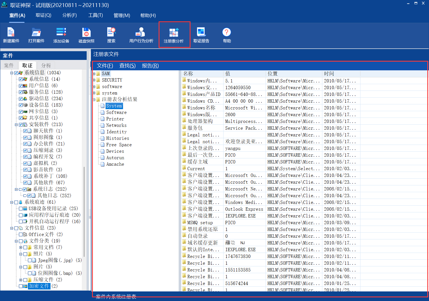Click the software hive folder icon
429x301 pixels.
click(x=98, y=87)
